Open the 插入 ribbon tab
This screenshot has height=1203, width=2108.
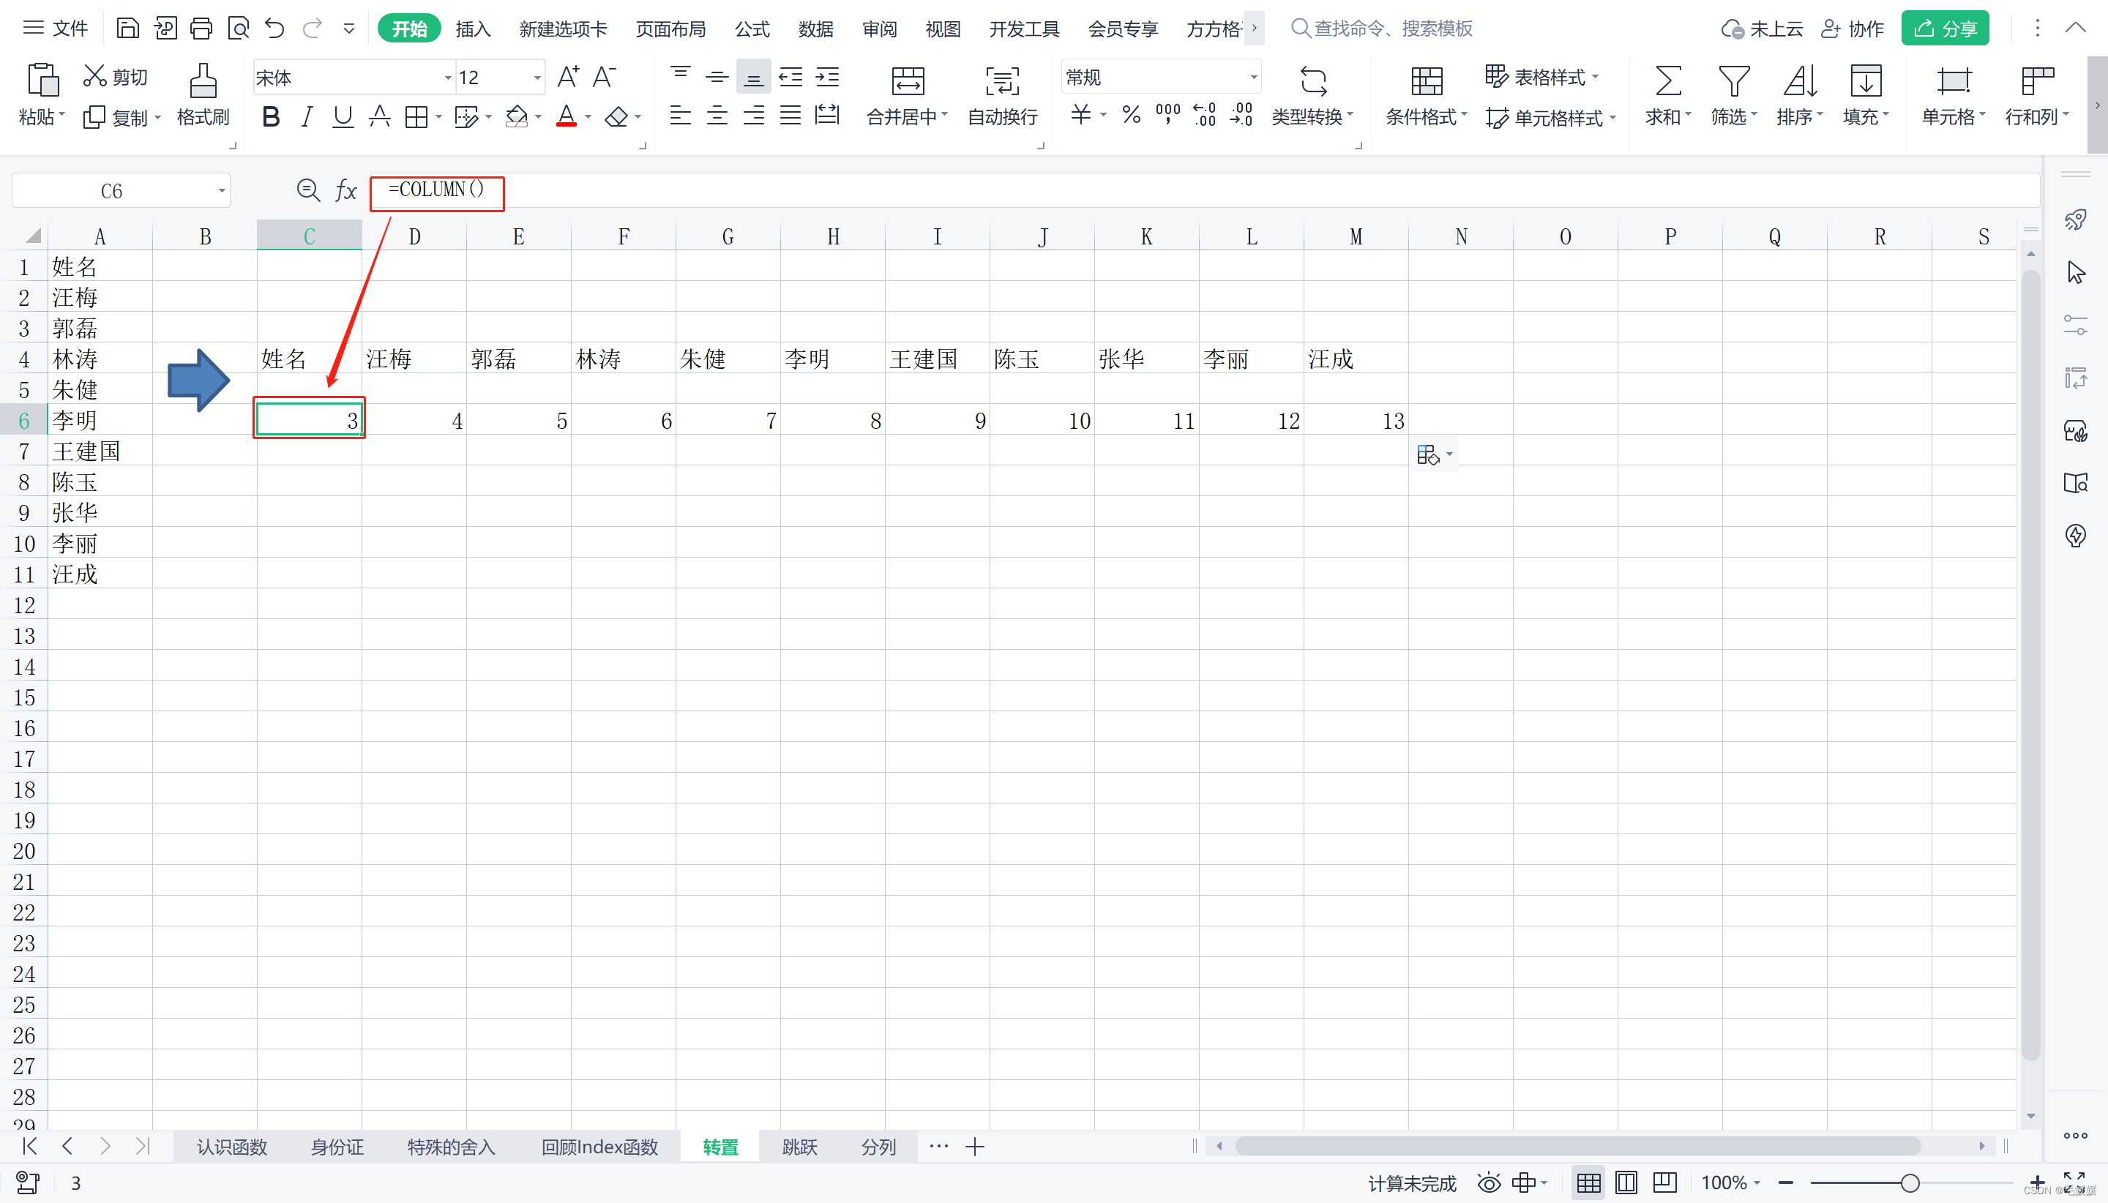pyautogui.click(x=474, y=29)
